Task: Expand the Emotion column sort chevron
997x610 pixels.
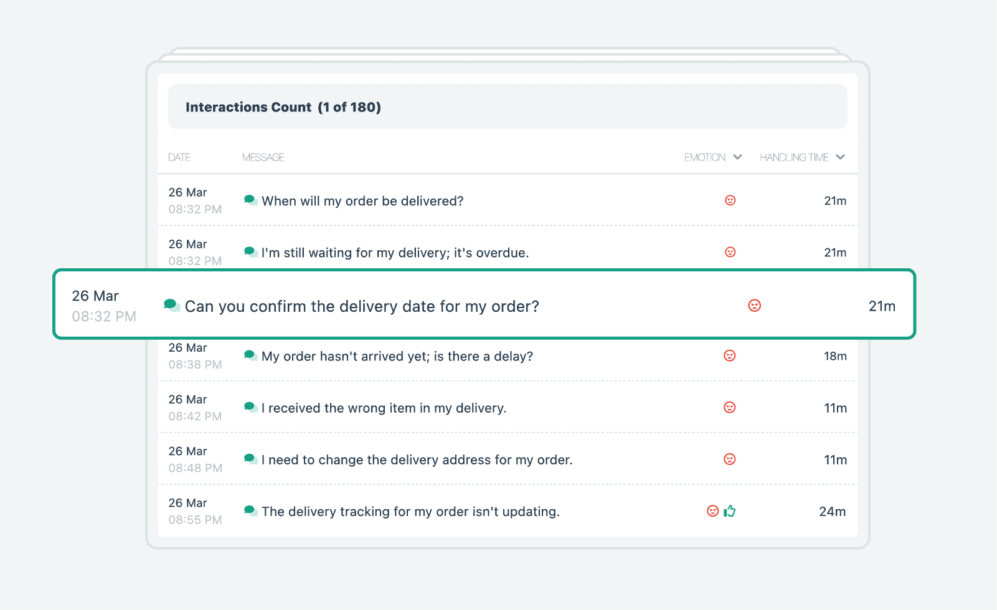Action: pyautogui.click(x=737, y=157)
